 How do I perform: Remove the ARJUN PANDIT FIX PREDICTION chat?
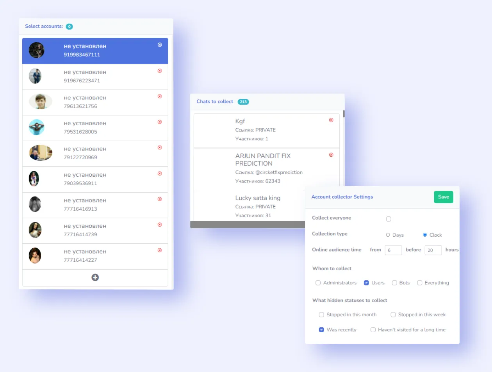(331, 155)
